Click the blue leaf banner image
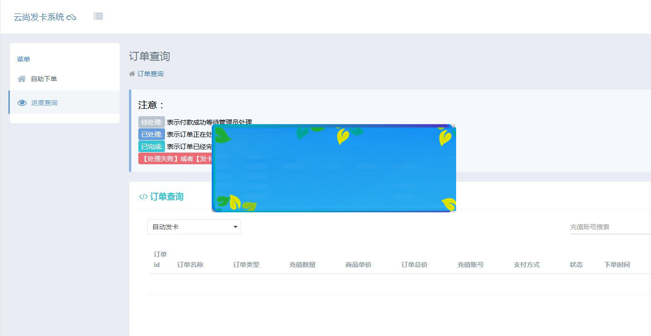The height and width of the screenshot is (336, 651). pyautogui.click(x=334, y=168)
